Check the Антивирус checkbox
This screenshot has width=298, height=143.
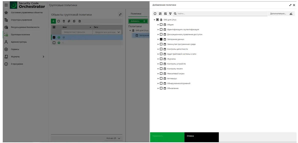[161, 78]
